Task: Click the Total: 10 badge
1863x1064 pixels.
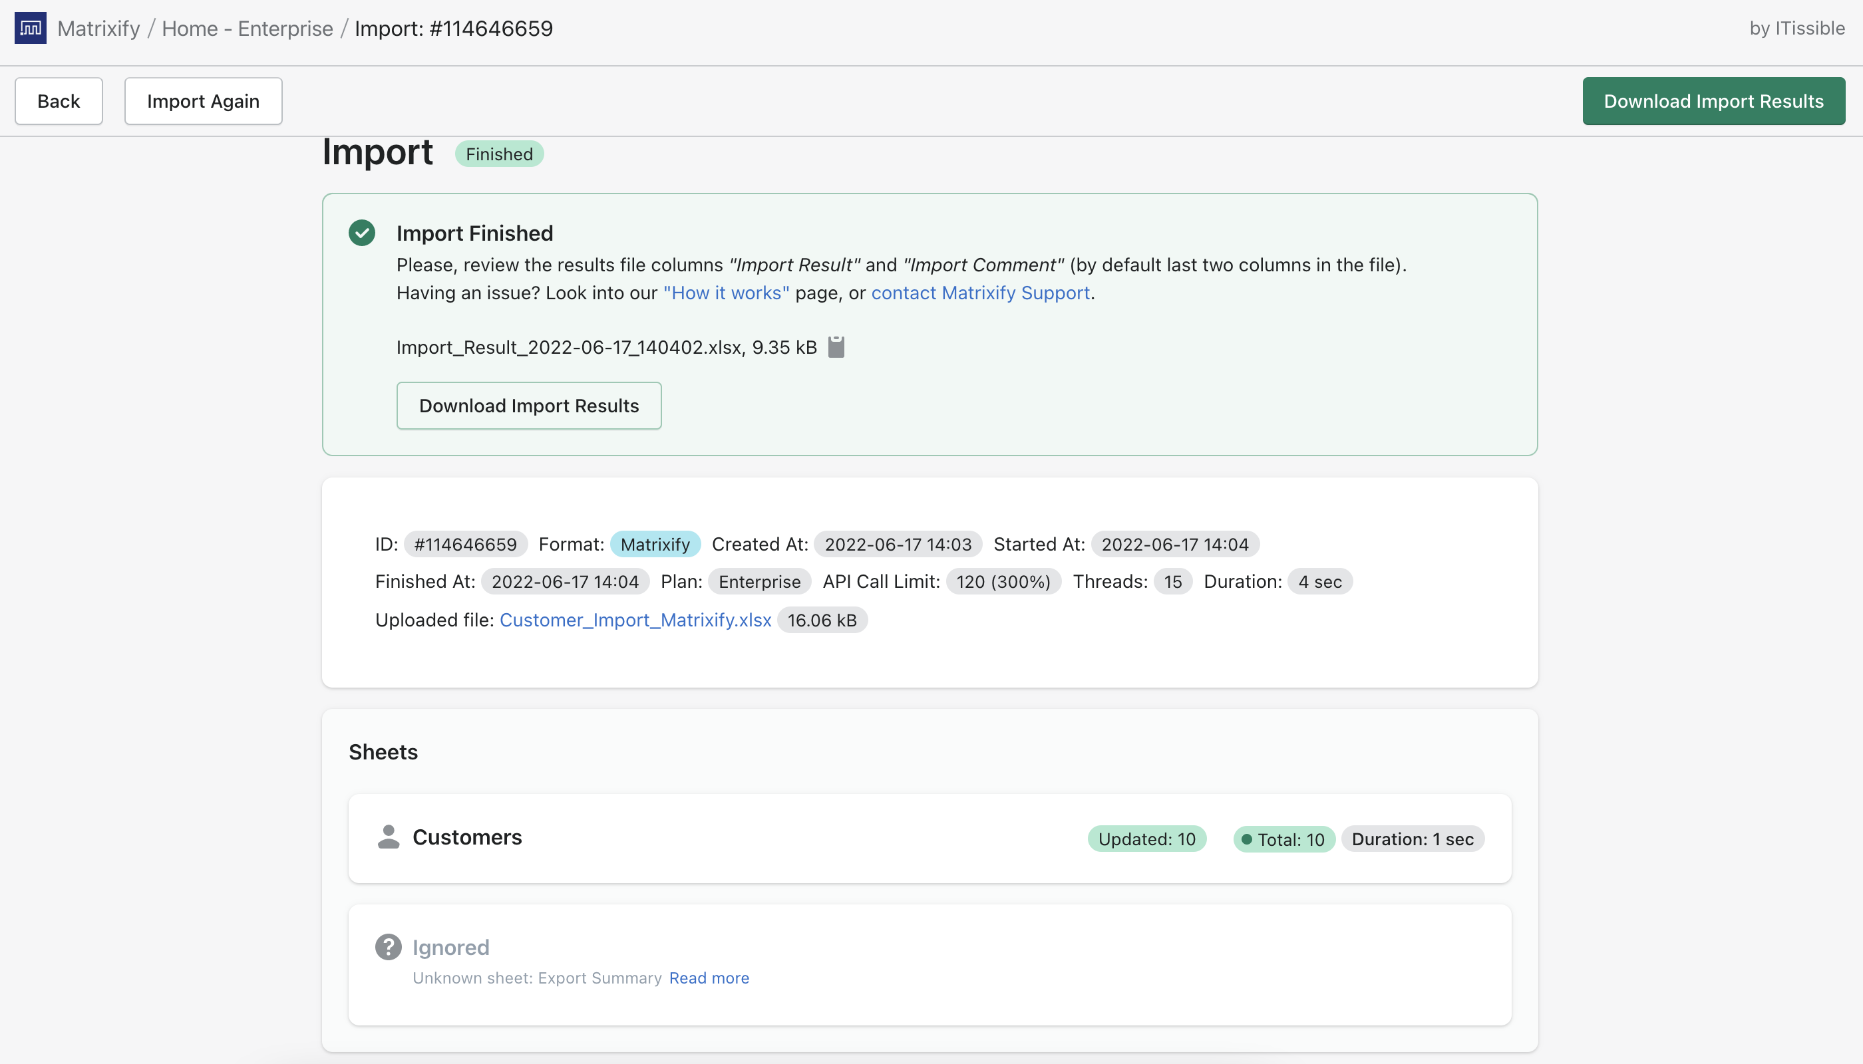Action: [1283, 840]
